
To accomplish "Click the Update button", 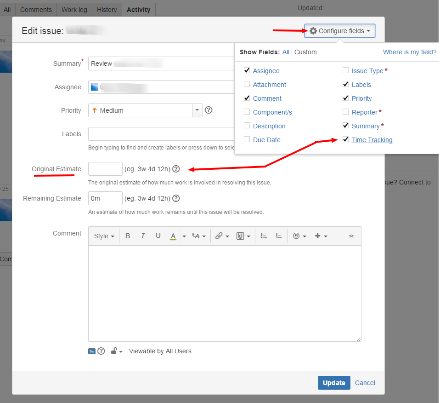I will click(334, 382).
